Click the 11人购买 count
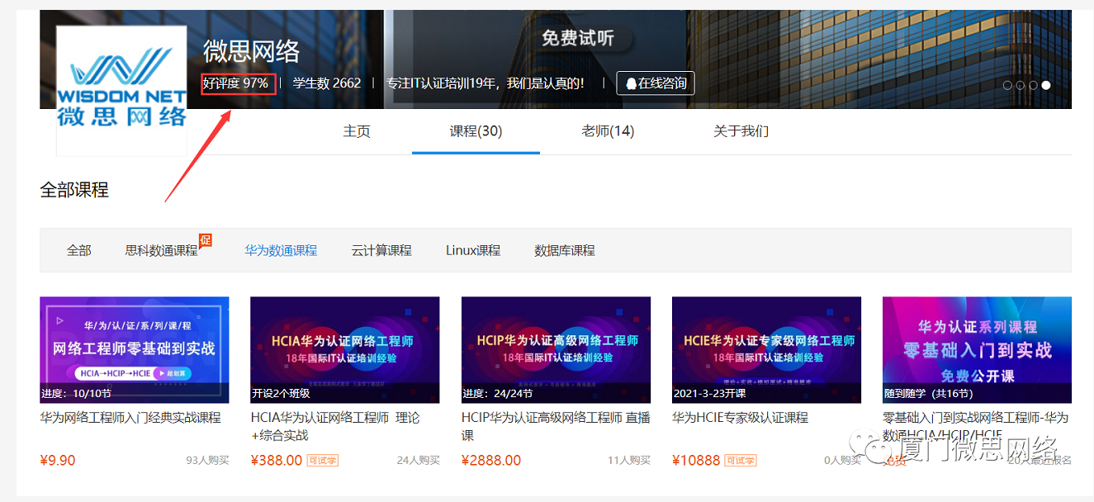 click(629, 461)
